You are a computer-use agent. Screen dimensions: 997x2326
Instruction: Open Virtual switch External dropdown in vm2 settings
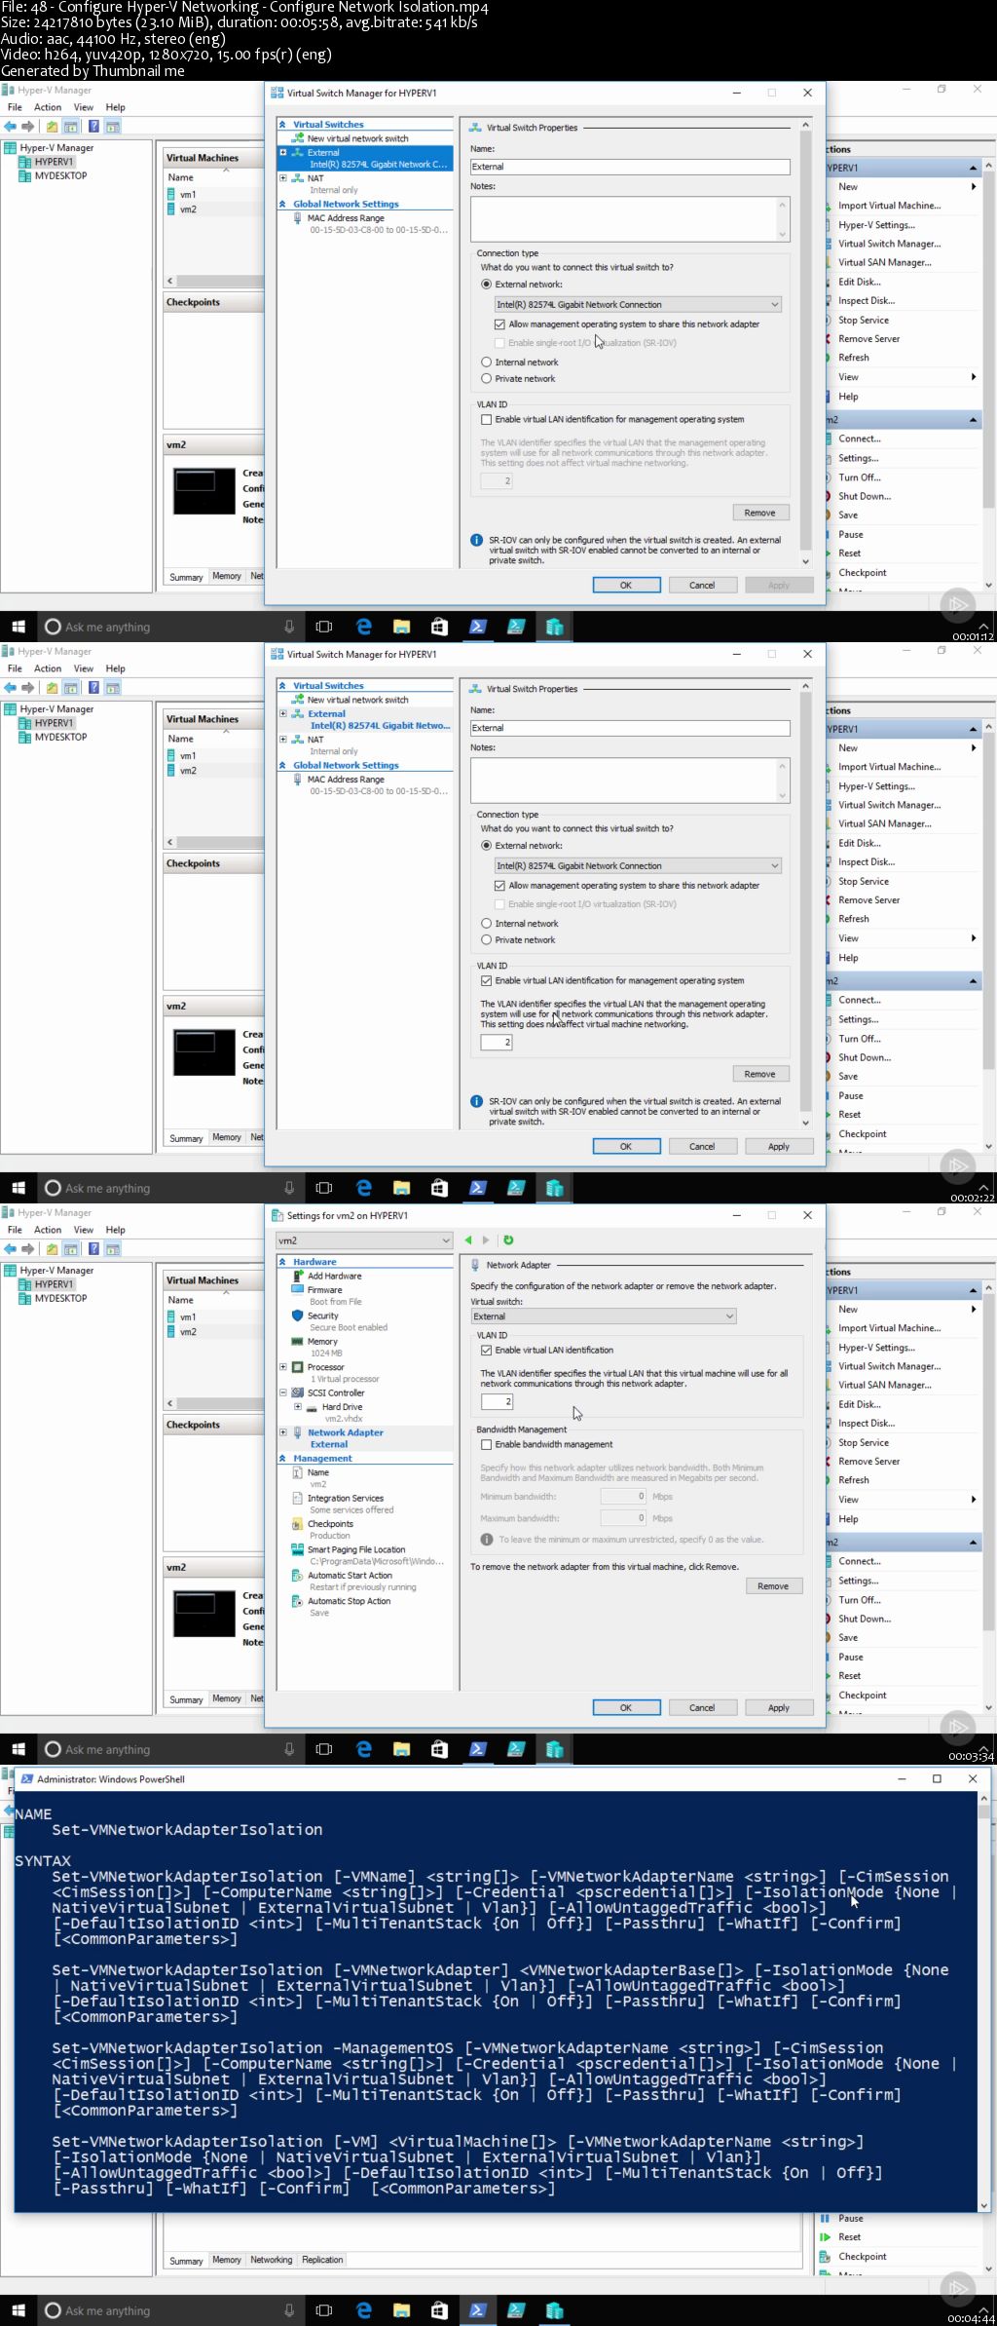(x=604, y=1316)
